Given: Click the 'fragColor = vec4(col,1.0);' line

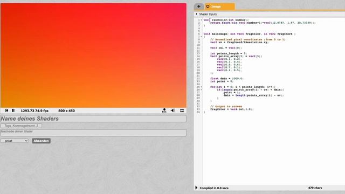Looking at the screenshot, I should pos(232,109).
